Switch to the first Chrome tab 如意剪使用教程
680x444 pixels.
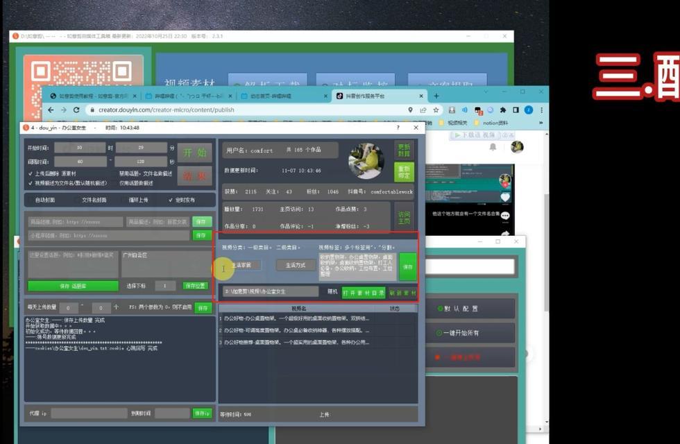(x=92, y=96)
